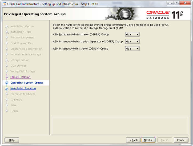Close the installer window
Image resolution: width=193 pixels, height=146 pixels.
(x=185, y=3)
